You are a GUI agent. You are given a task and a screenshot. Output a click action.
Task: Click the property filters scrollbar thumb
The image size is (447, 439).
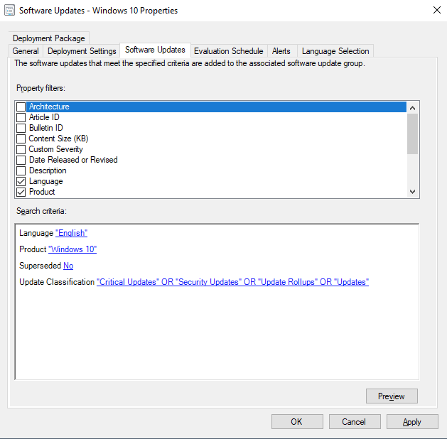tap(412, 134)
